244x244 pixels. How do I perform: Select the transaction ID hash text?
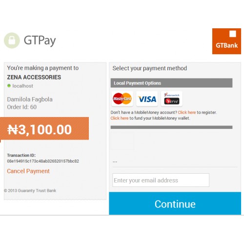pos(43,161)
